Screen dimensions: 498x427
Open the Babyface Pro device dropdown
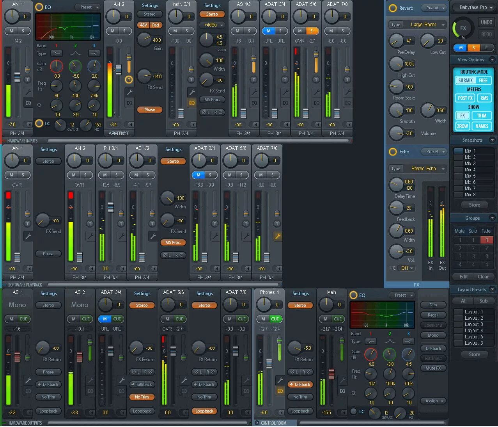click(473, 7)
